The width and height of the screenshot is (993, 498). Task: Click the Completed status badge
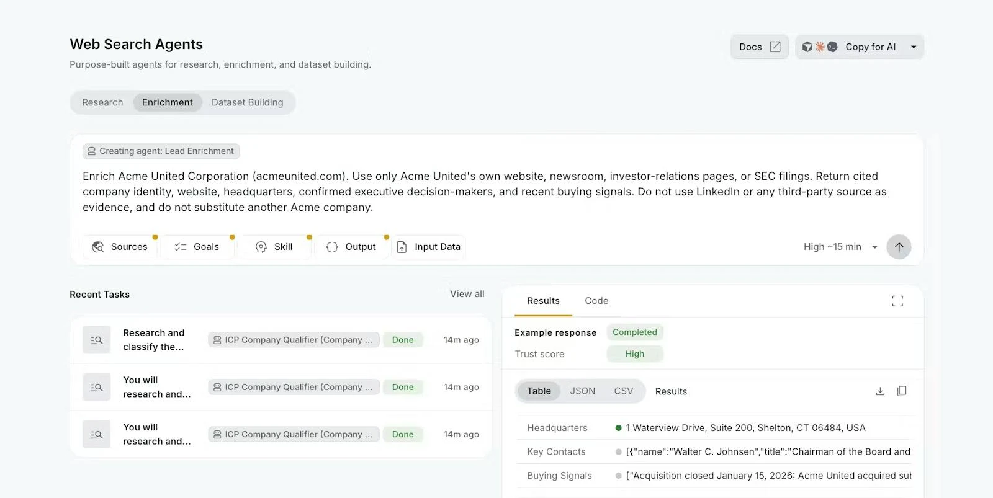[635, 332]
